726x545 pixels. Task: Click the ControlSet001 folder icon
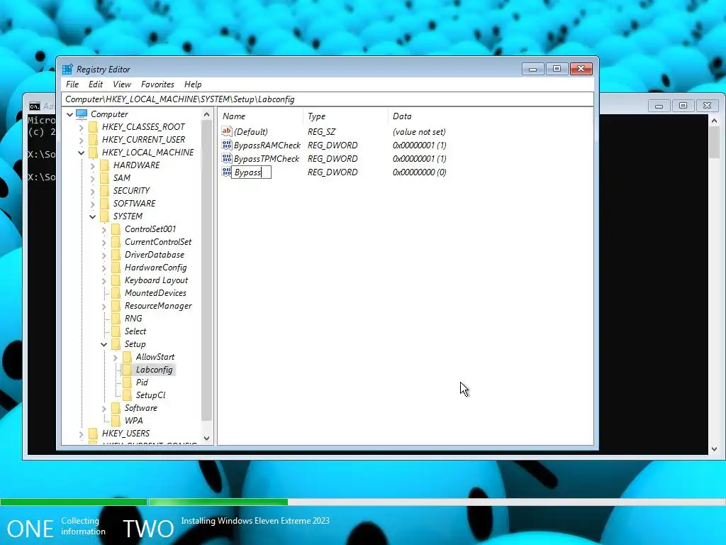click(116, 229)
